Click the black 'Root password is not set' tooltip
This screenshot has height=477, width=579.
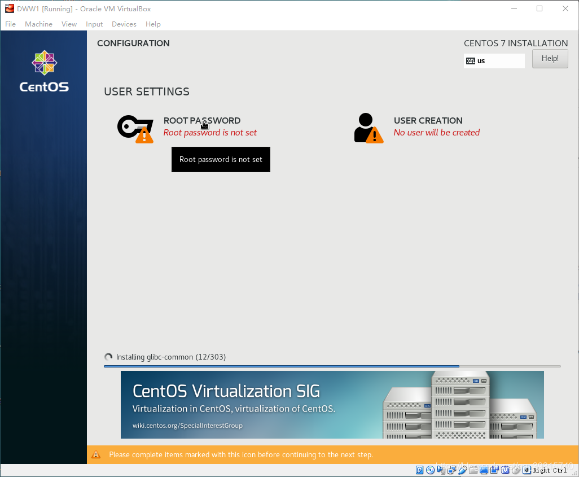pos(221,159)
